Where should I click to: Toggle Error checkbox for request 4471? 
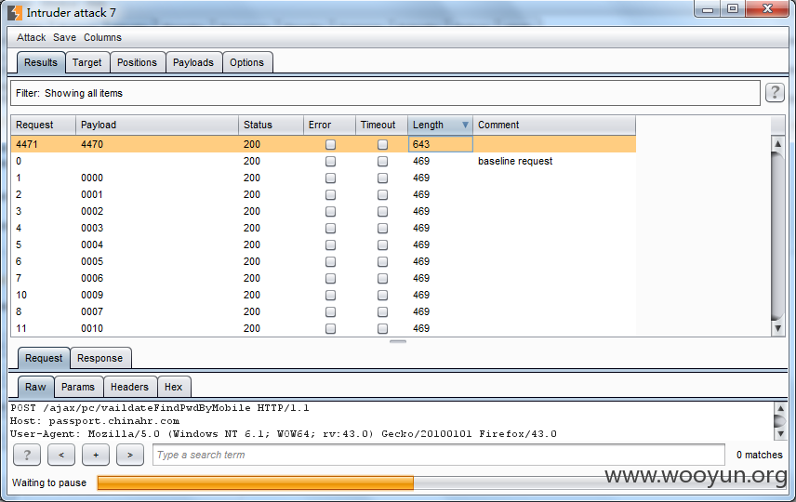(330, 145)
